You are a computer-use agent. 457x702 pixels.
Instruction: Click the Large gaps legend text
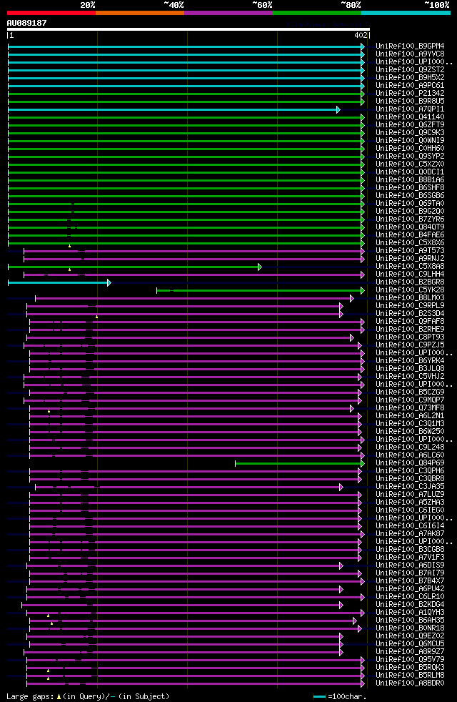click(x=88, y=696)
